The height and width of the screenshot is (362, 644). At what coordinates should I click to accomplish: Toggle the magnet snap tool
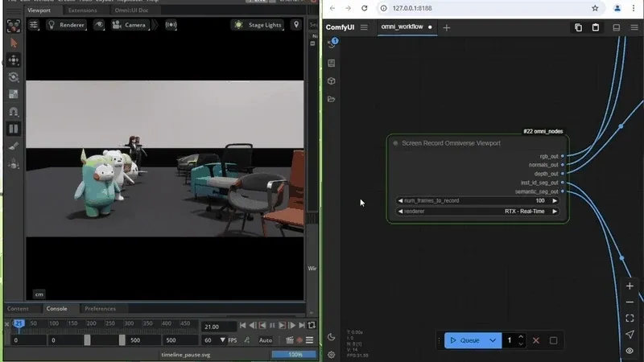tap(14, 112)
